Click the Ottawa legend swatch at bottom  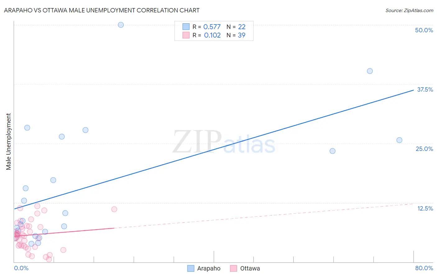pyautogui.click(x=233, y=268)
